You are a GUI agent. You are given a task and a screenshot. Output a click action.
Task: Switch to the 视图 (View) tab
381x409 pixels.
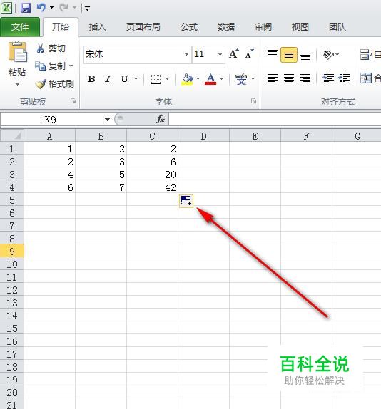click(300, 27)
